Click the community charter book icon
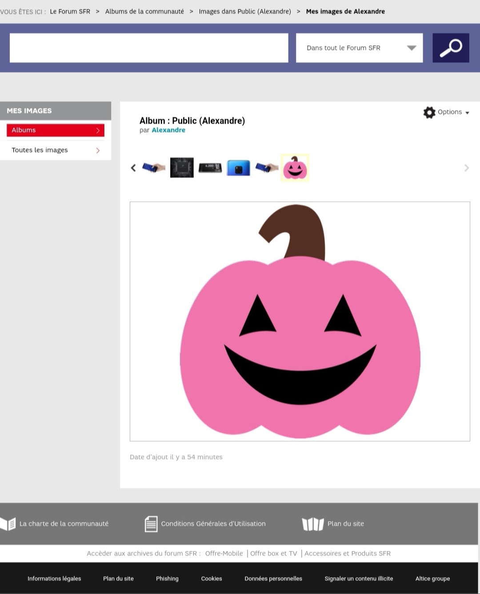 8,523
